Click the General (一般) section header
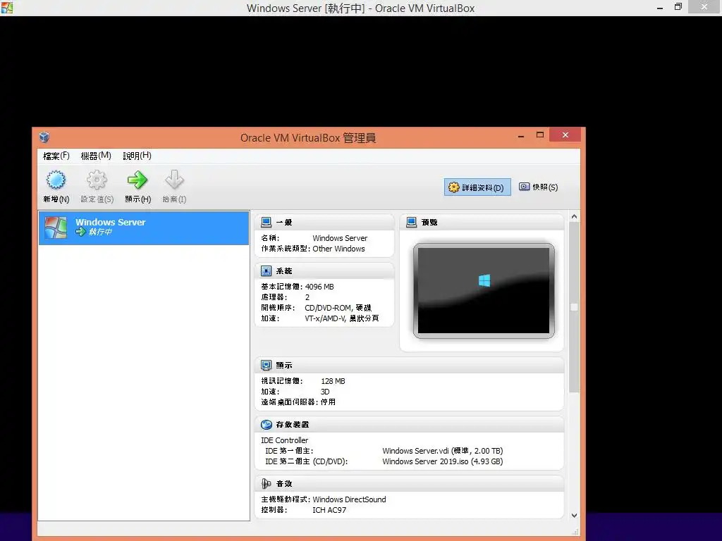Screen dimensions: 722x541 point(324,222)
